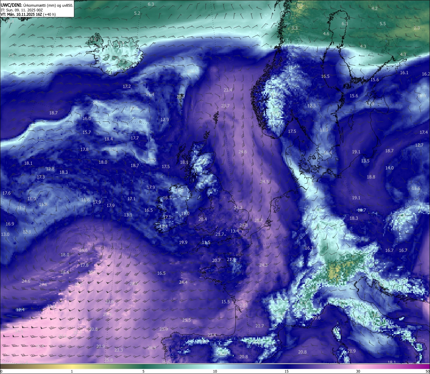Click the 23.7 value label

[x=225, y=106]
